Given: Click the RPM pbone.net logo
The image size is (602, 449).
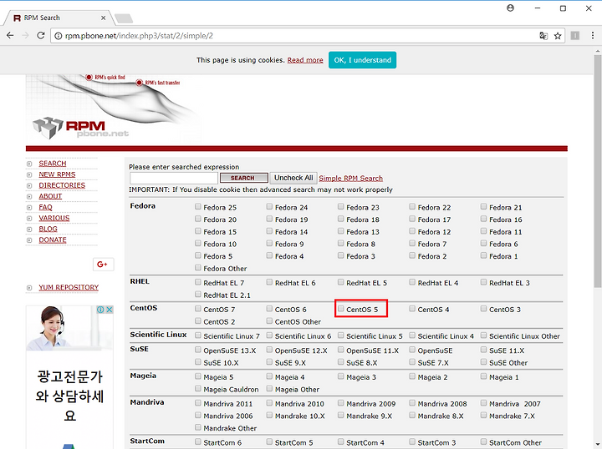Looking at the screenshot, I should coord(81,129).
